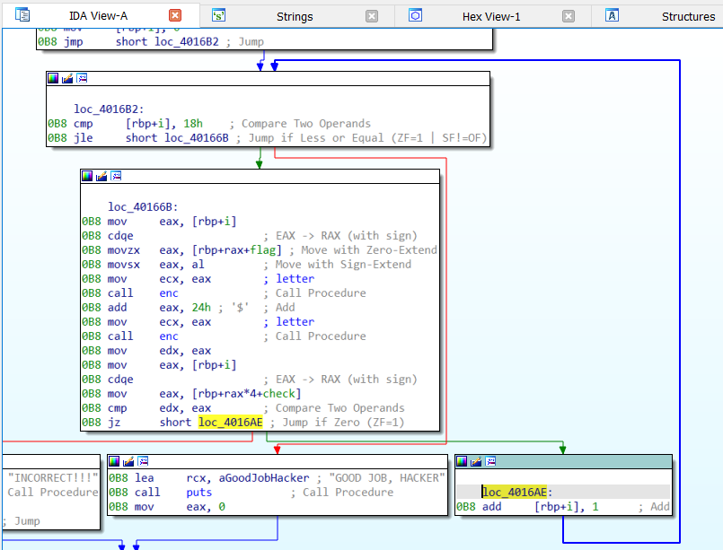Click pencil icon on loc_40166B block
This screenshot has width=723, height=550.
(101, 176)
